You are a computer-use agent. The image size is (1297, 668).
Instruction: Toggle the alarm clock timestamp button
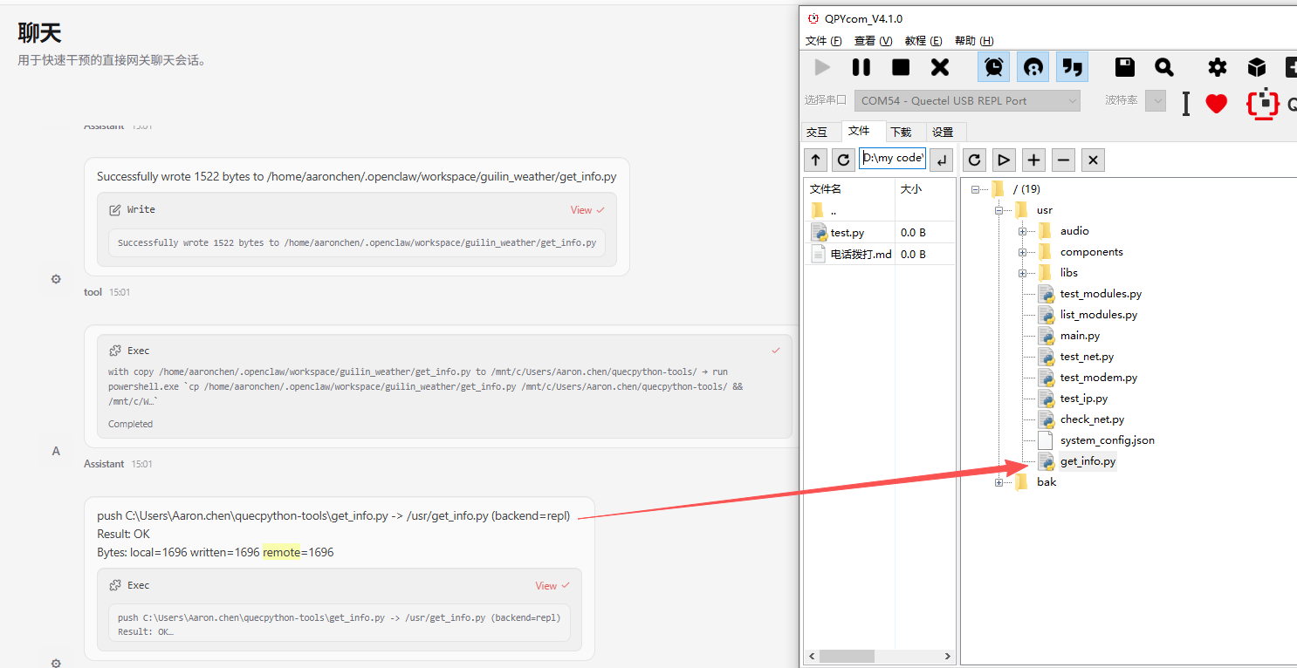click(993, 67)
